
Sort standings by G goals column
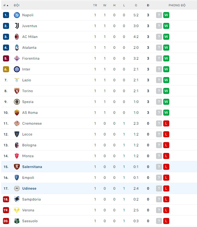136,5
